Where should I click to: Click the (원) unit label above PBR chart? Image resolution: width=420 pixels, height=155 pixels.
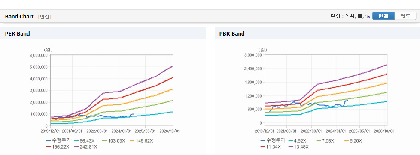point(262,50)
